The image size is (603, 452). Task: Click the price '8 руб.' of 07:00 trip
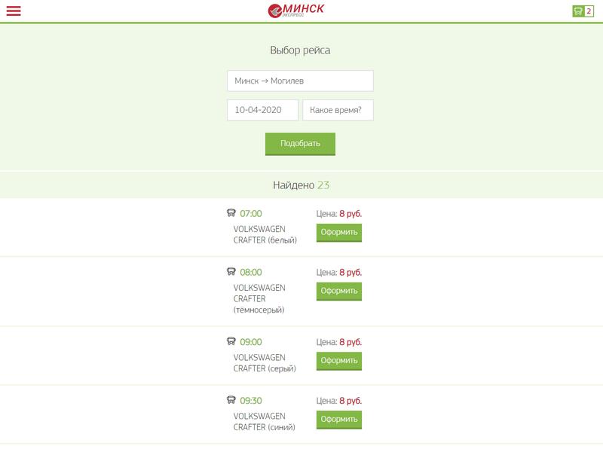pyautogui.click(x=350, y=214)
